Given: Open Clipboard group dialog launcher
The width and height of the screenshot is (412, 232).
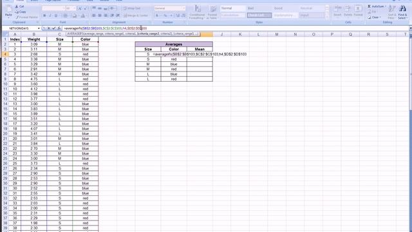Looking at the screenshot, I should [x=37, y=23].
